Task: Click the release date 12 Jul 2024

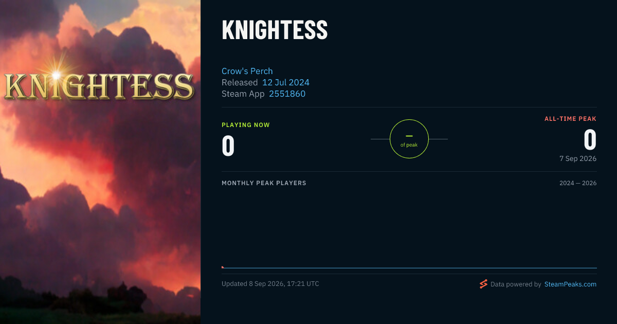Action: (x=286, y=82)
